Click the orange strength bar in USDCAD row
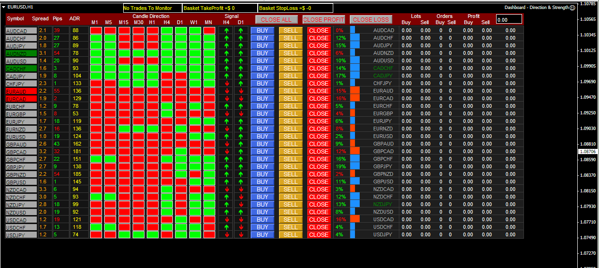Viewport: 599px width, 268px height. (354, 219)
